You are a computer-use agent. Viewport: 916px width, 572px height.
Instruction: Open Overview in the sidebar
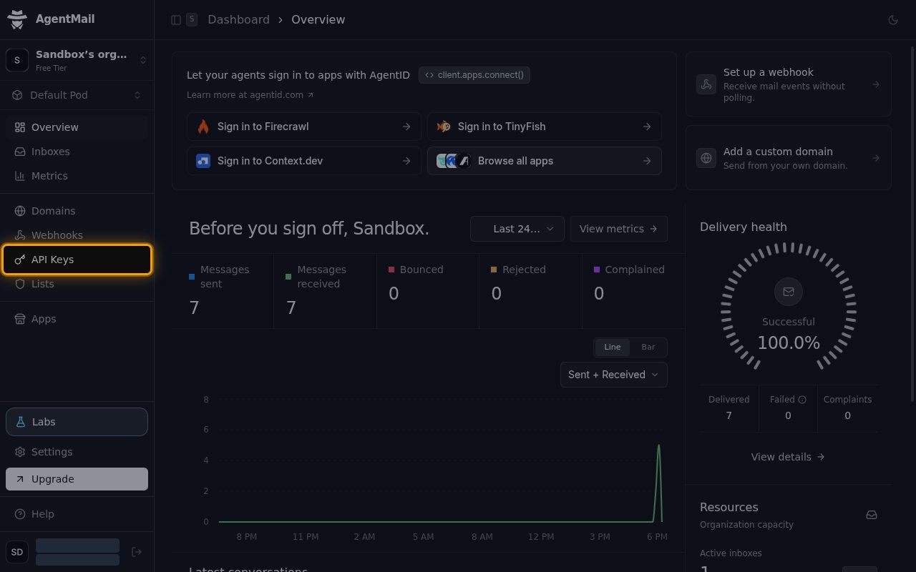[77, 127]
